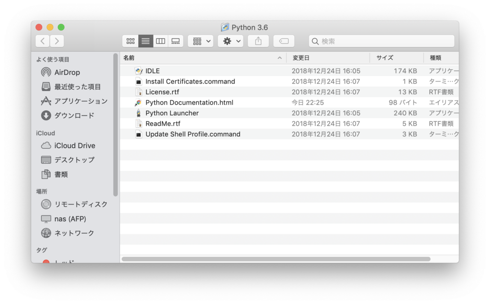The image size is (490, 304).
Task: Go forward with the right arrow
Action: click(57, 41)
